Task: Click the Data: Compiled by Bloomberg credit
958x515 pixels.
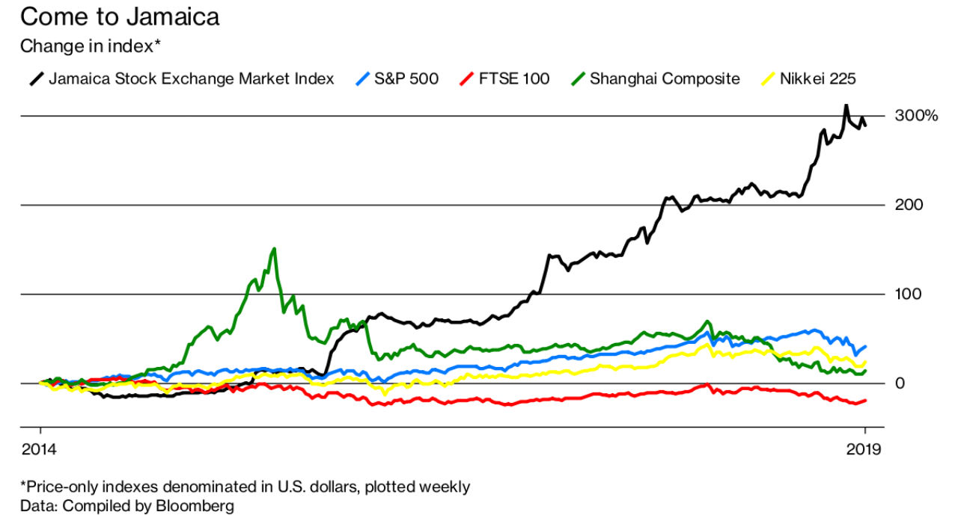Action: (127, 505)
